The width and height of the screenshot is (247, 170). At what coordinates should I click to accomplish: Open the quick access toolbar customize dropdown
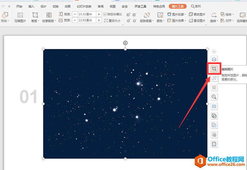pyautogui.click(x=9, y=6)
